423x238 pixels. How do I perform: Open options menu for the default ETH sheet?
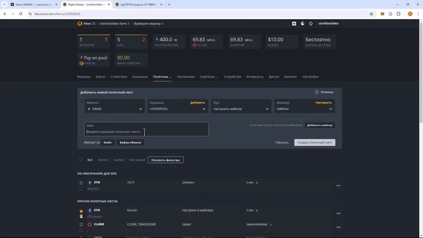pos(338,186)
